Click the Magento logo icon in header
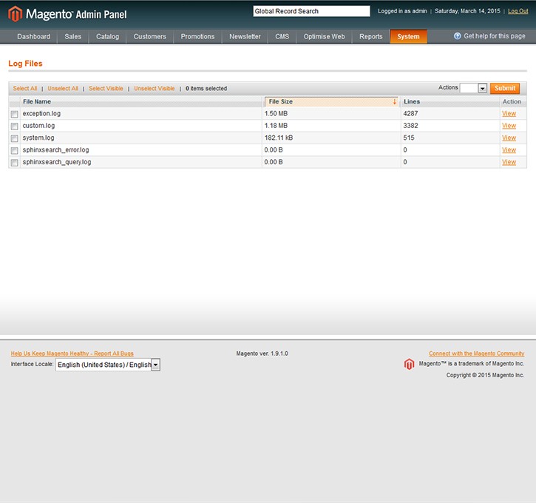The height and width of the screenshot is (503, 536). 15,14
